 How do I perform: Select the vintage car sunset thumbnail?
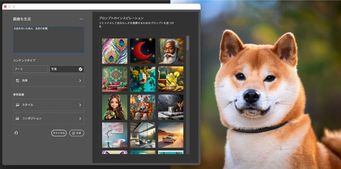170,135
